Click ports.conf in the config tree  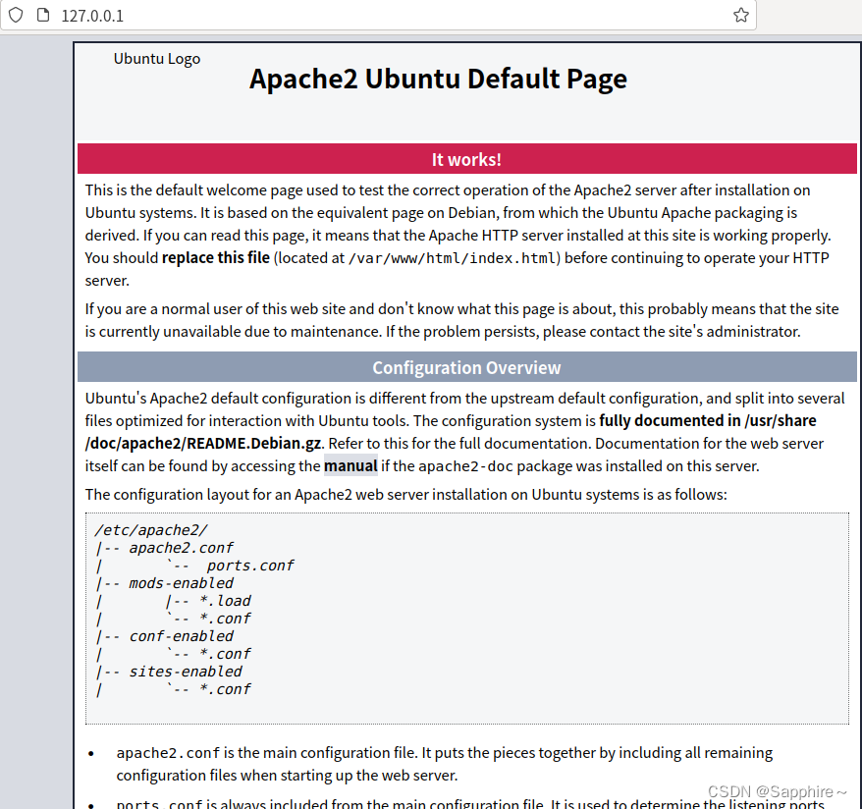(x=250, y=566)
